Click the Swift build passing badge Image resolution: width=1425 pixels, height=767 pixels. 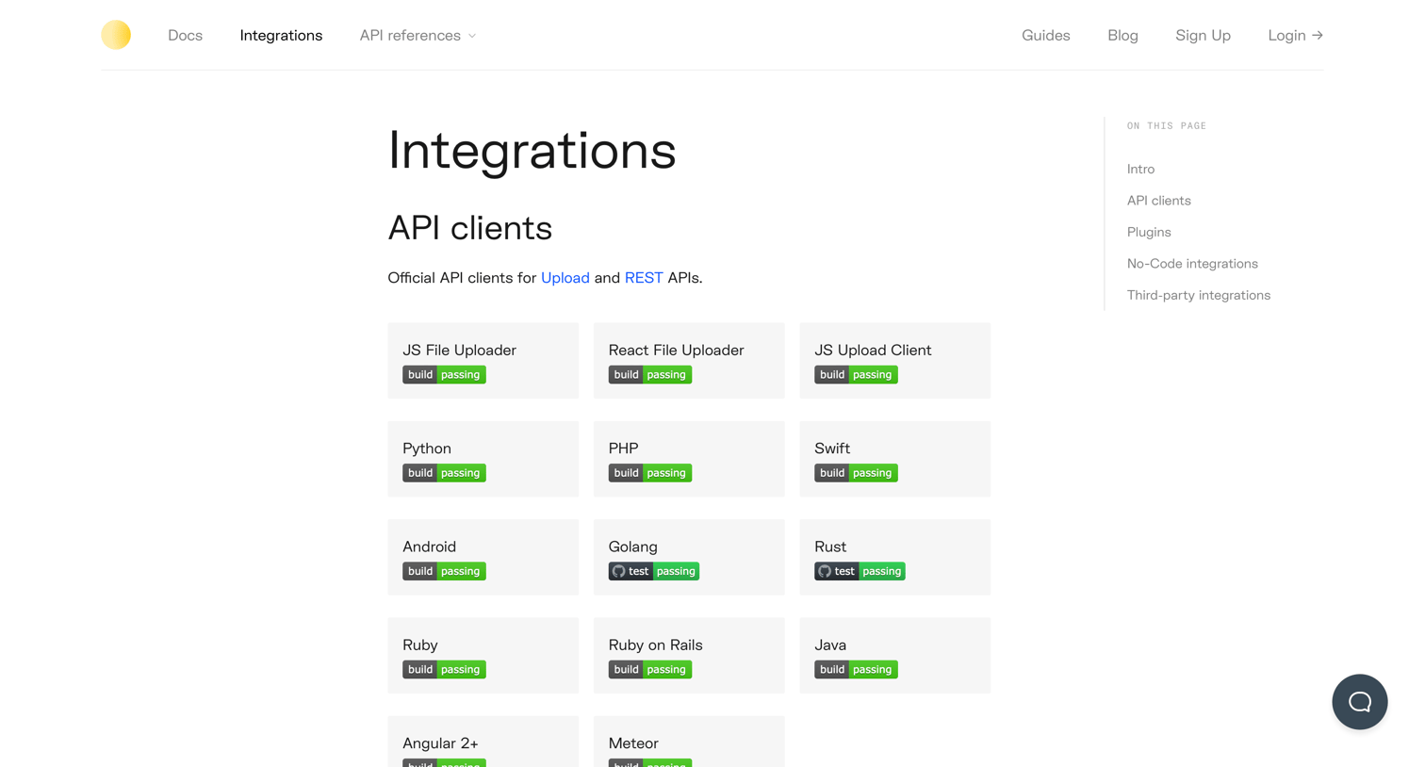click(856, 473)
